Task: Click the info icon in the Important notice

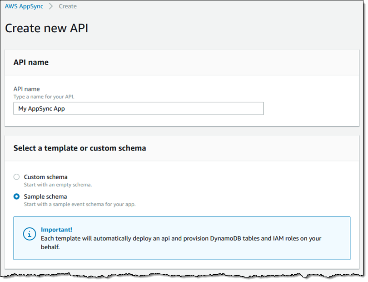Action: (29, 234)
